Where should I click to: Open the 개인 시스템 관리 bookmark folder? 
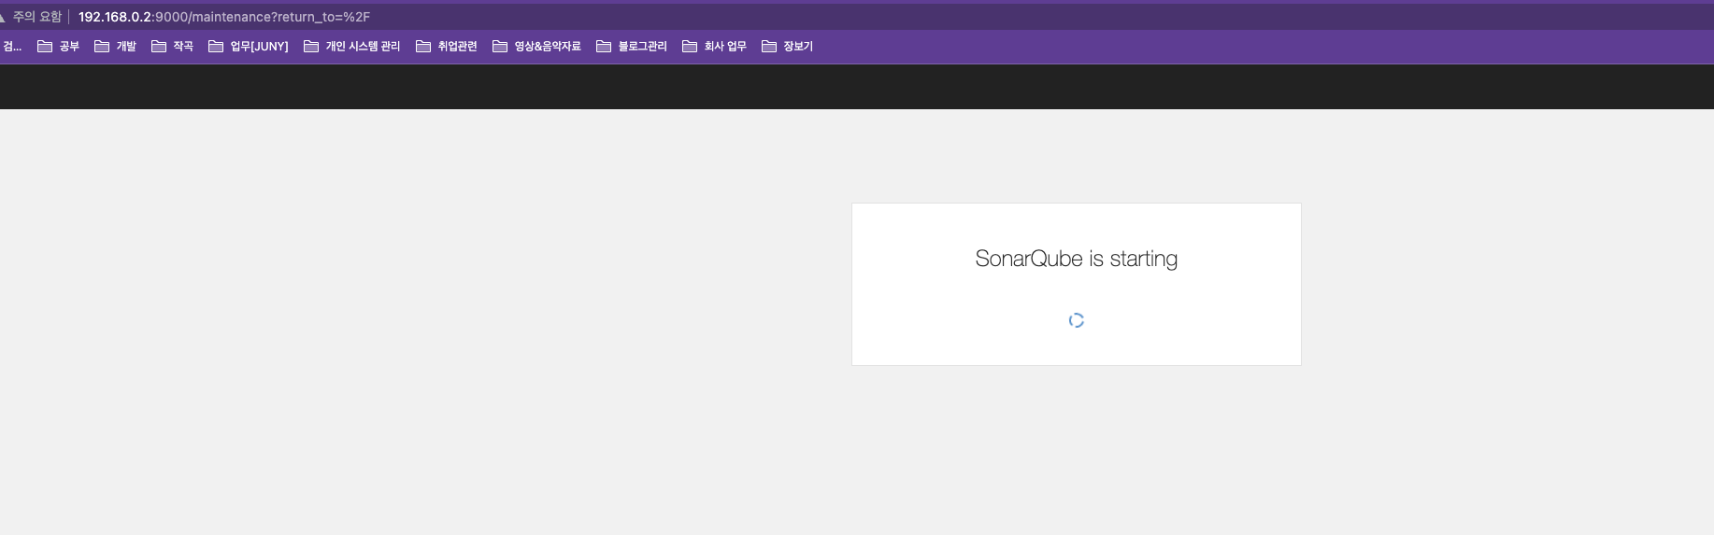tap(352, 46)
